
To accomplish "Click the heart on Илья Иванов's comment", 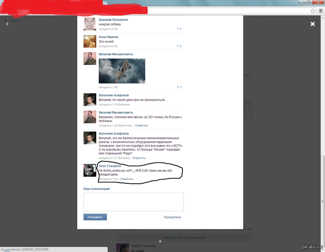I will click(x=178, y=46).
